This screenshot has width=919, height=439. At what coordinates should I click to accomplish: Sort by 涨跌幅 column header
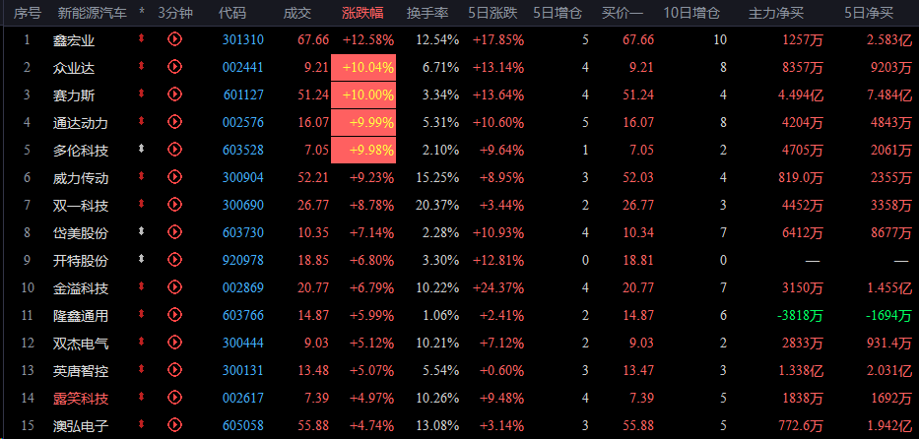pyautogui.click(x=362, y=13)
